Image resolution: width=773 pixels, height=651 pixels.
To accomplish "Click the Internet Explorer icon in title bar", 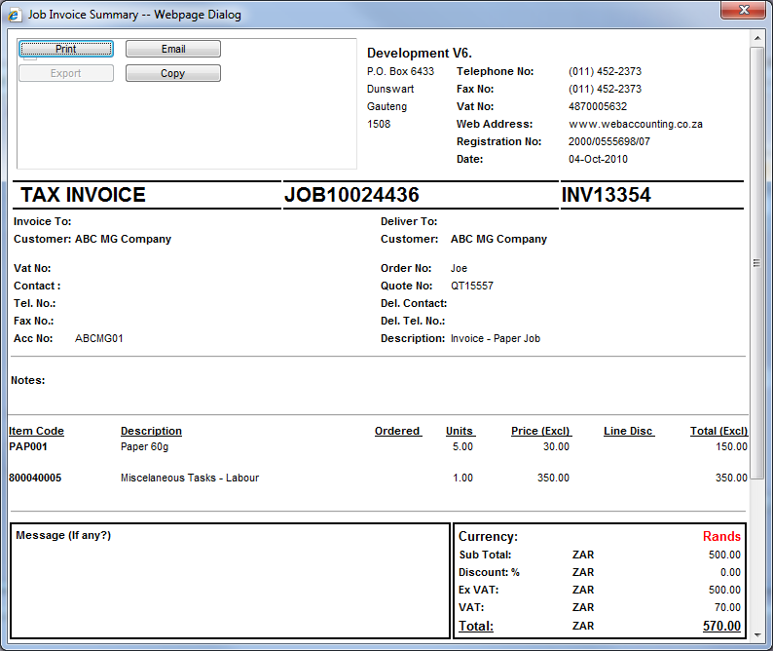I will click(x=16, y=15).
